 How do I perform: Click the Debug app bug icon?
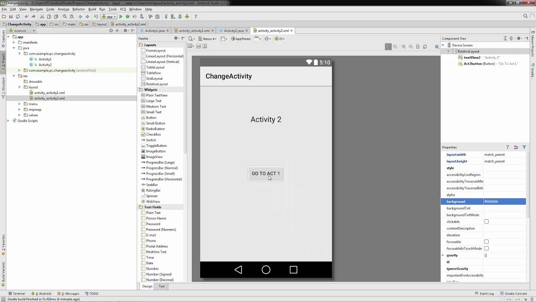127,16
